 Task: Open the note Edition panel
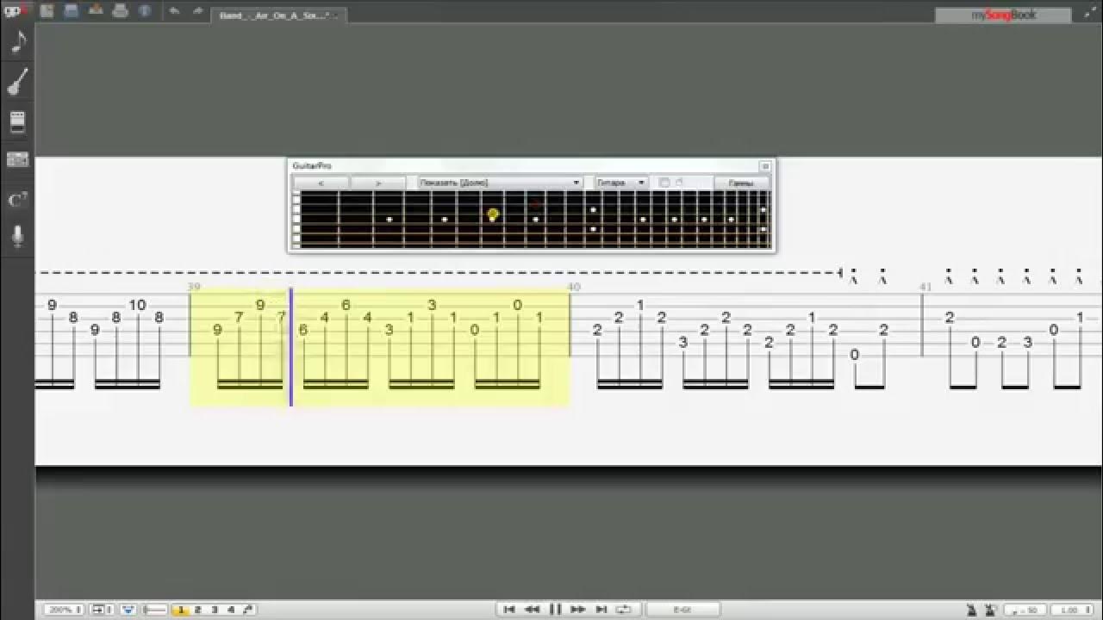(17, 41)
